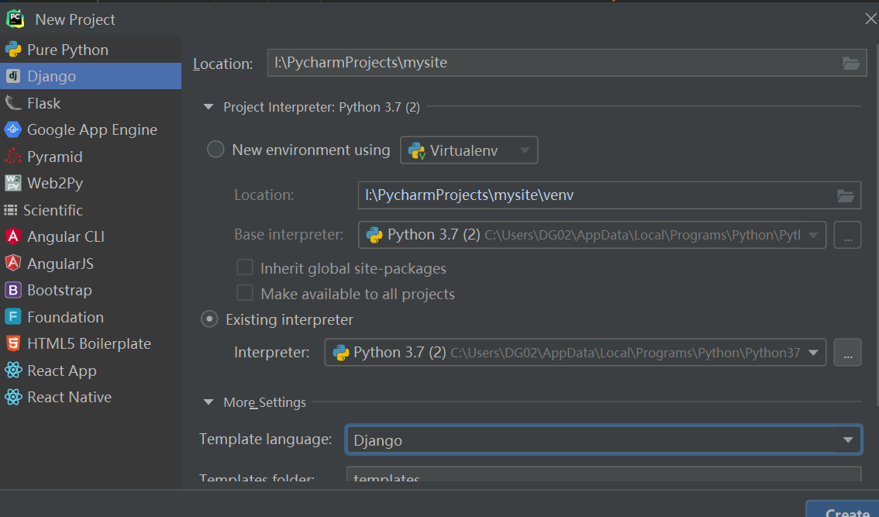Select Google App Engine project type
Image resolution: width=879 pixels, height=517 pixels.
tap(91, 129)
